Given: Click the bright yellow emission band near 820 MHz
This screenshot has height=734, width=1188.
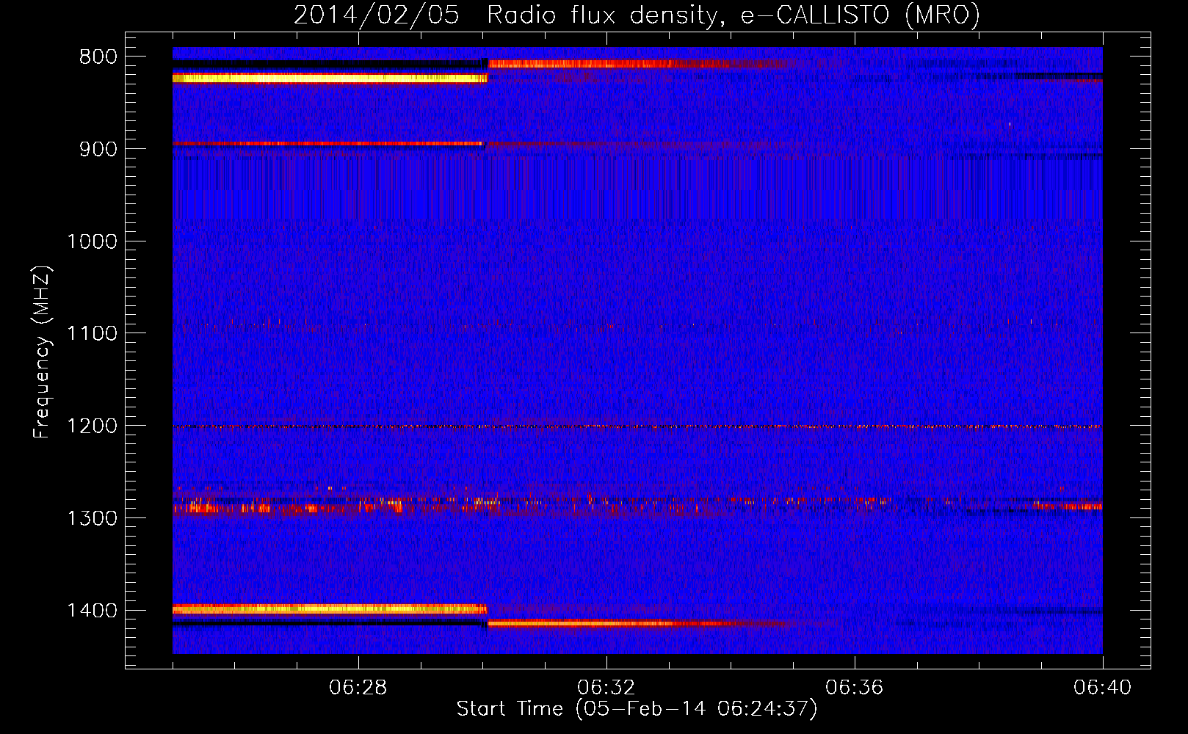Looking at the screenshot, I should [x=330, y=78].
